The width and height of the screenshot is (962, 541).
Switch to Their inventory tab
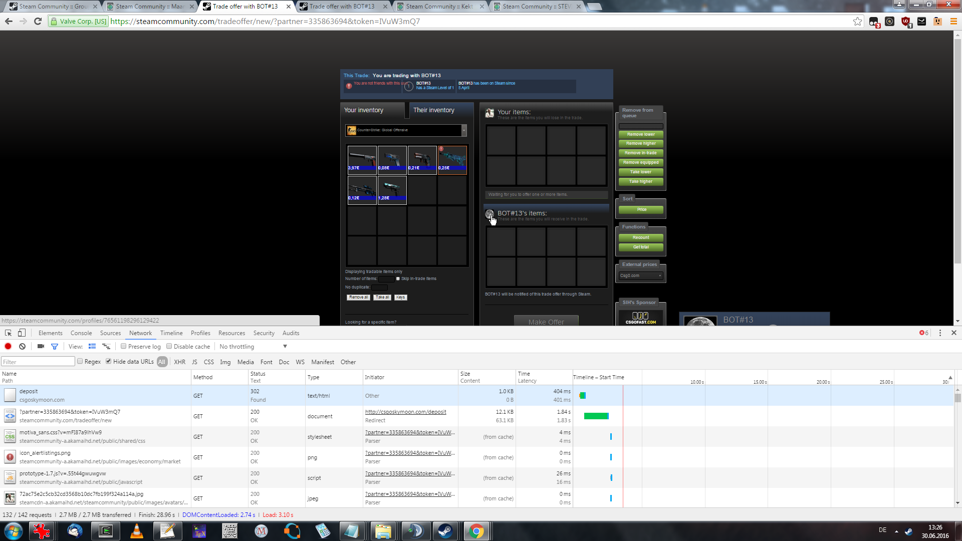point(434,110)
